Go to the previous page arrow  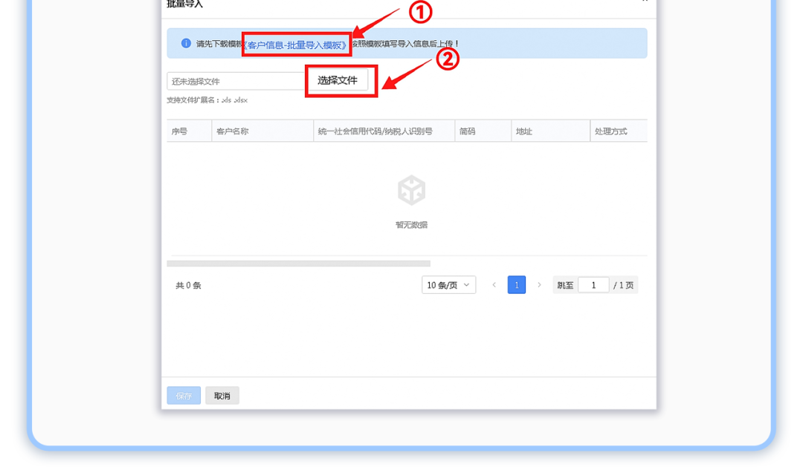pos(494,285)
